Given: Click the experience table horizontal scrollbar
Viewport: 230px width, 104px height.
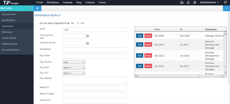Looking at the screenshot, I should (169, 76).
